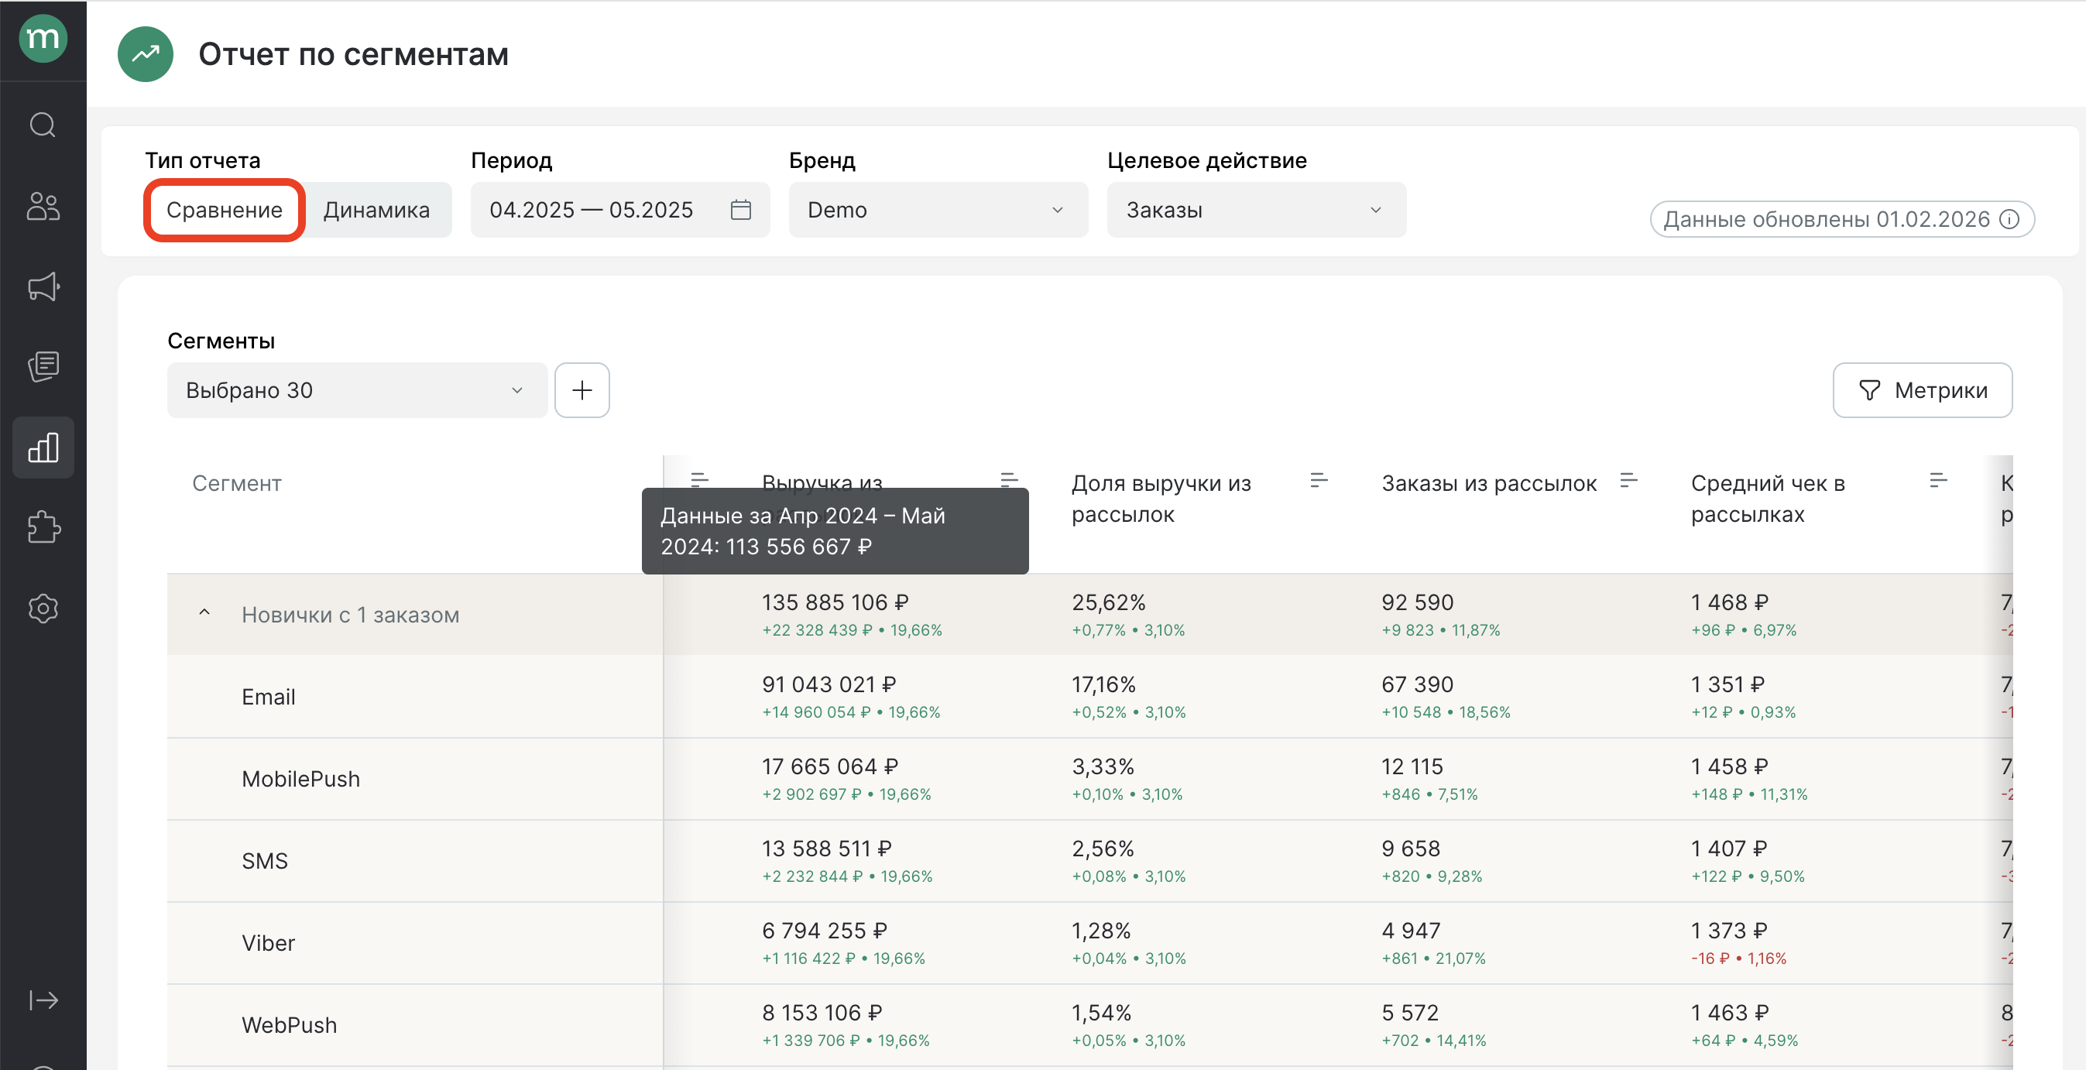Click the logout arrow at sidebar bottom

[x=43, y=1000]
